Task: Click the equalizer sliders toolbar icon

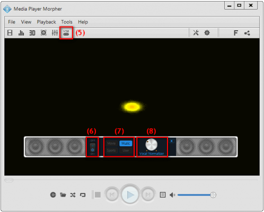Action: [x=55, y=33]
